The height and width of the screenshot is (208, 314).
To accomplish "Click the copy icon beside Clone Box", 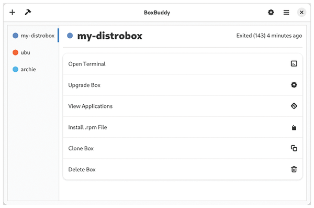I will [294, 148].
